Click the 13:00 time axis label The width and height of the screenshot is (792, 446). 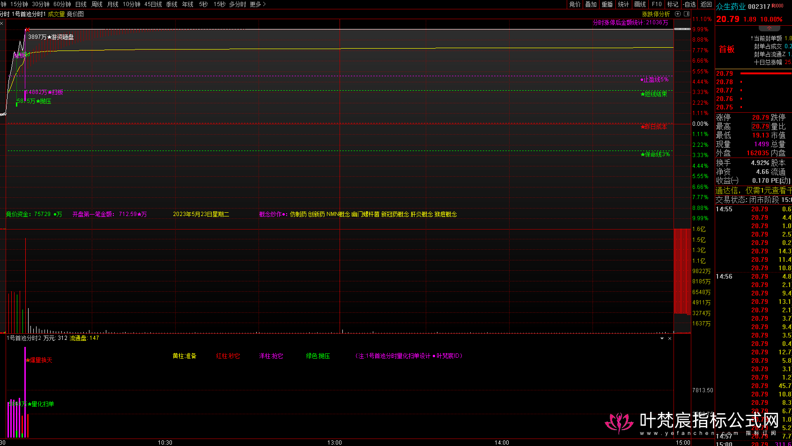click(x=334, y=443)
